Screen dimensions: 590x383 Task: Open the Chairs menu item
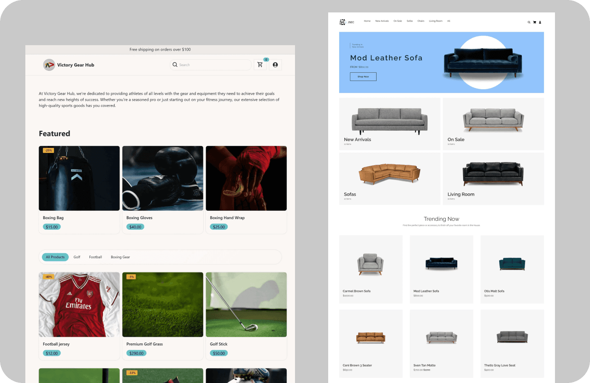click(x=421, y=21)
